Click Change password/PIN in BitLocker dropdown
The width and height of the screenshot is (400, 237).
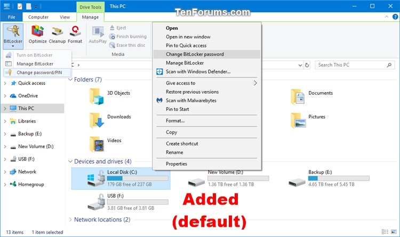pos(37,72)
